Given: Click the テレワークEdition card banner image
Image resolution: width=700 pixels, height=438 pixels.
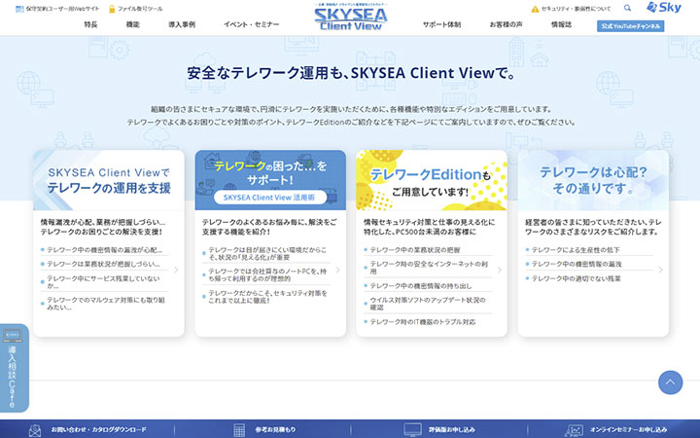Looking at the screenshot, I should (431, 180).
